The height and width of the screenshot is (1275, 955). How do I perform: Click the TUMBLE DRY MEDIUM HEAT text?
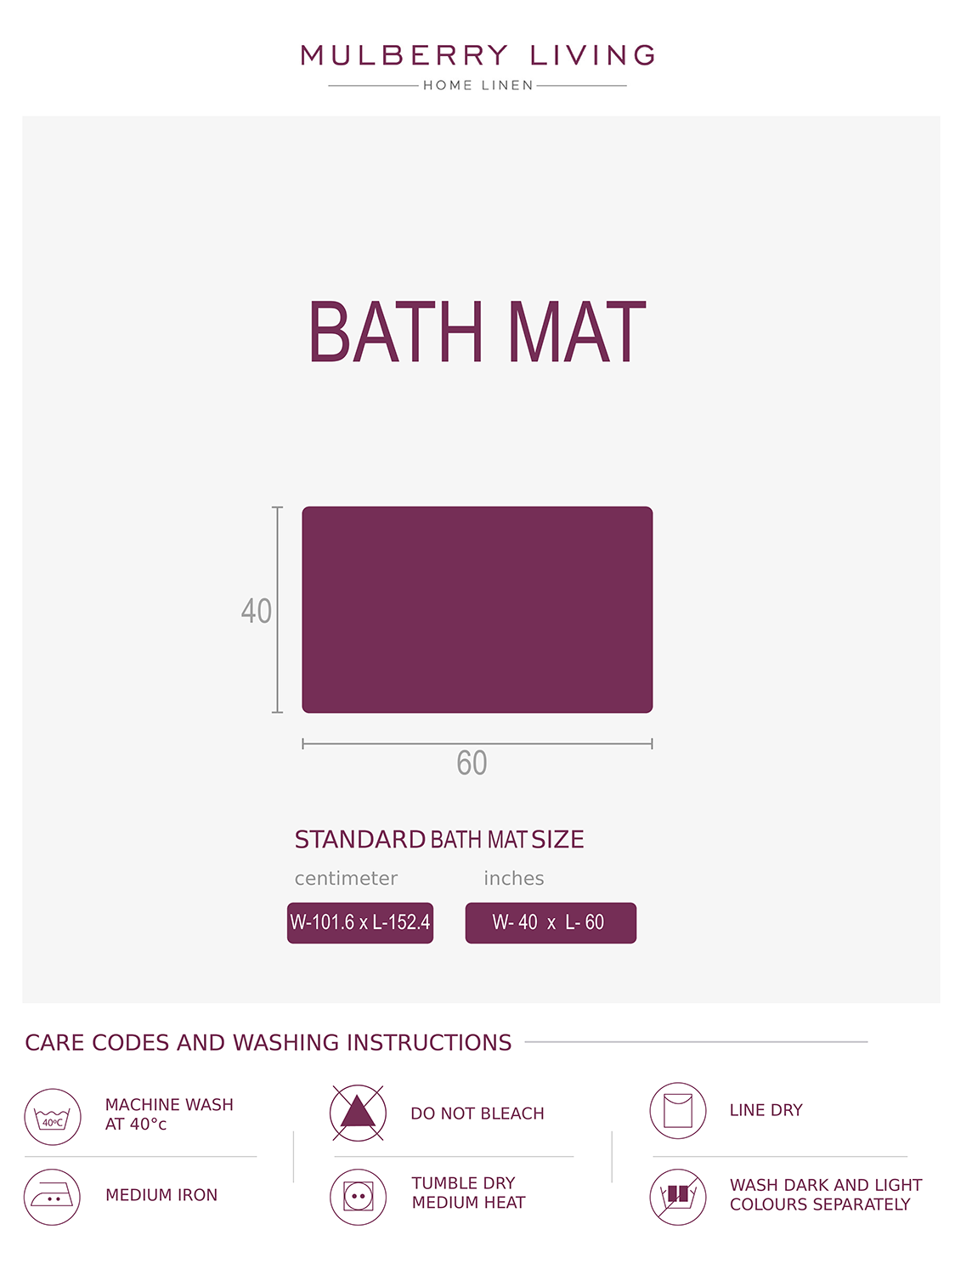(x=468, y=1193)
